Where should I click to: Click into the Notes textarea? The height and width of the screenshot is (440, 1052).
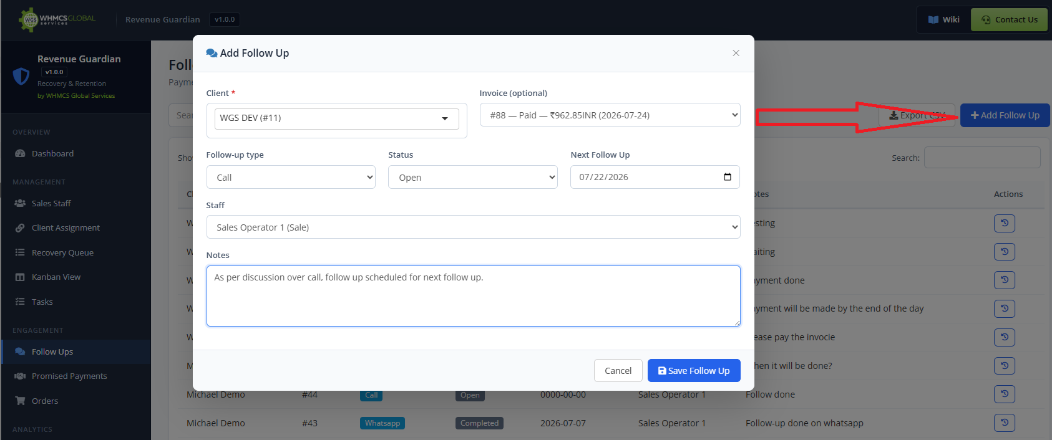[x=473, y=296]
